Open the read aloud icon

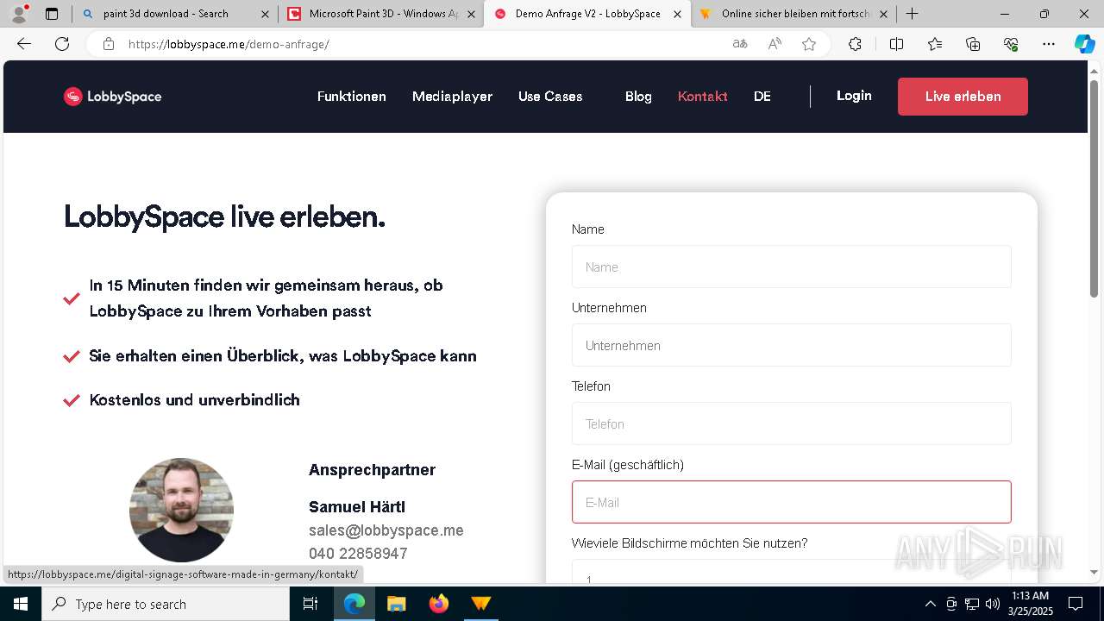775,44
